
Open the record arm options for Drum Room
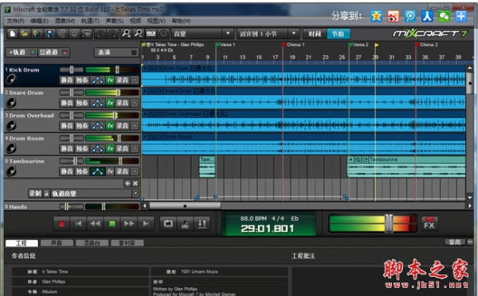pos(135,148)
